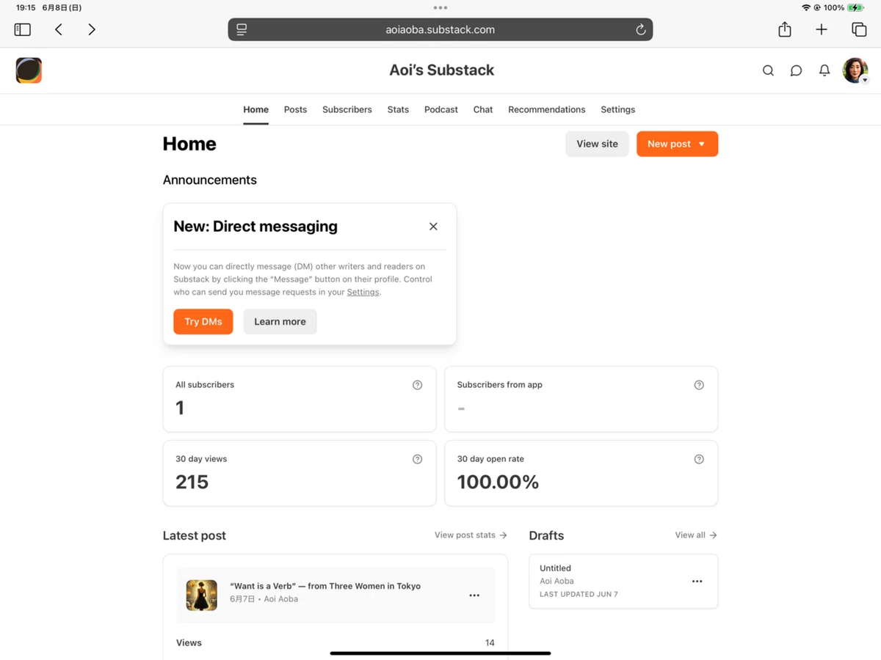This screenshot has width=881, height=660.
Task: Open options menu for the latest post
Action: [474, 595]
